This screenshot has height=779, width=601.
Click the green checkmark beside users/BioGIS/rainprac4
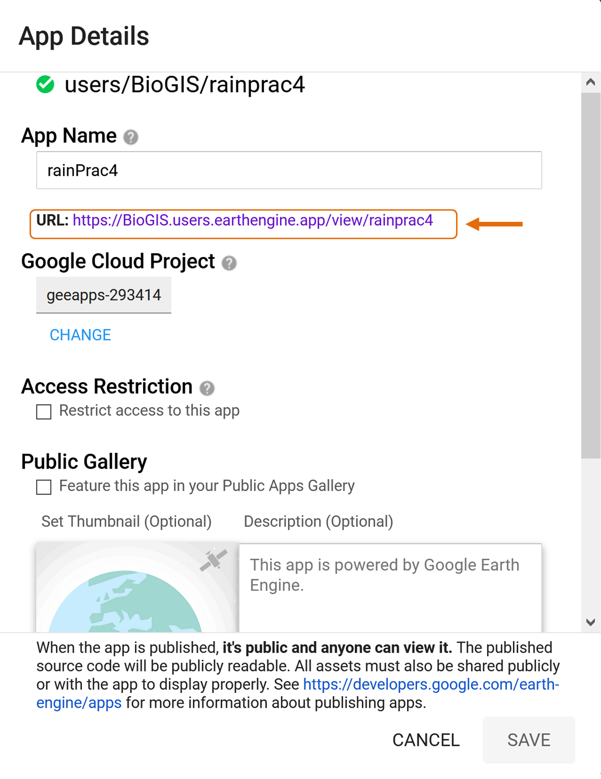click(x=45, y=84)
